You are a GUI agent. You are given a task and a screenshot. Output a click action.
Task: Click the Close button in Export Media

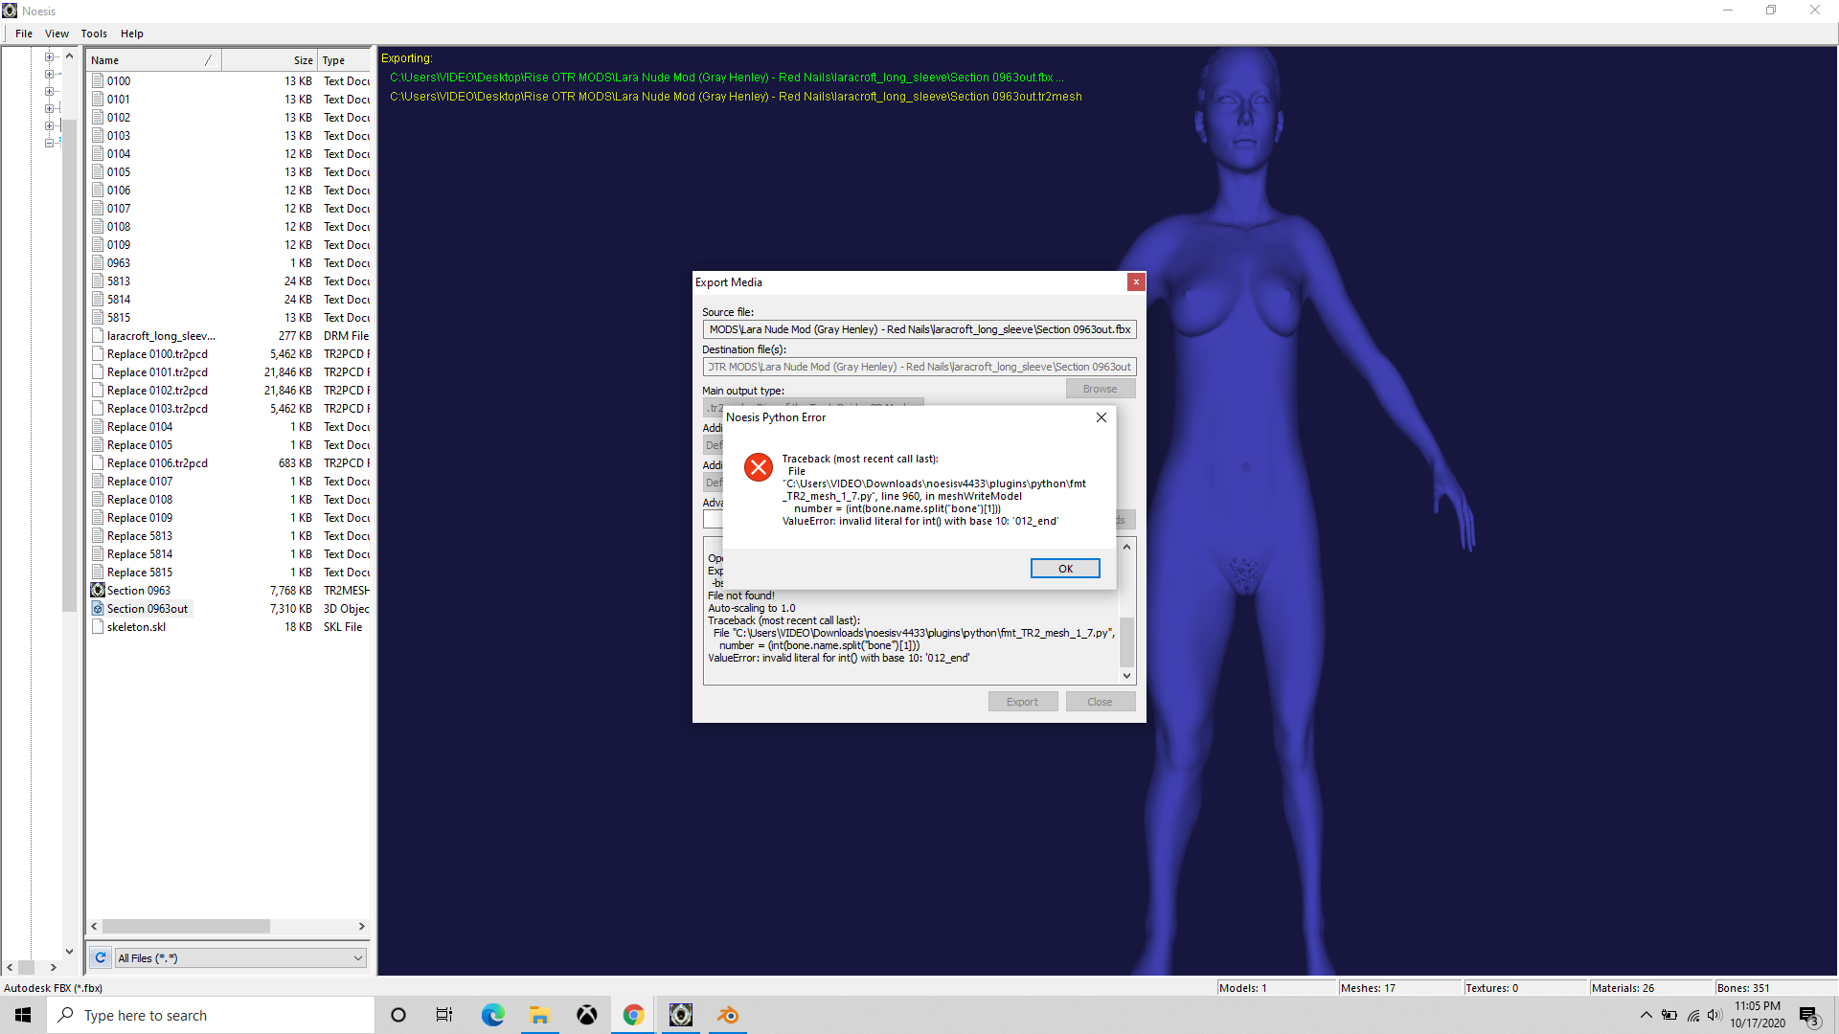pos(1101,702)
